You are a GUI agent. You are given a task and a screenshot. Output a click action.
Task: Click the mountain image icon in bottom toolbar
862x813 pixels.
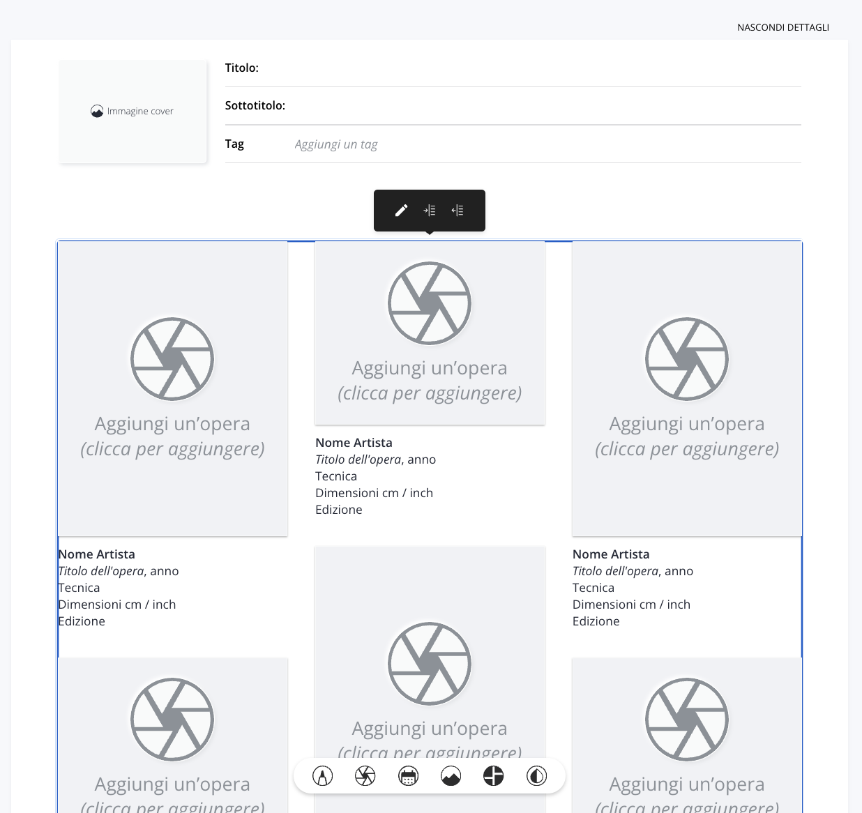(x=451, y=776)
